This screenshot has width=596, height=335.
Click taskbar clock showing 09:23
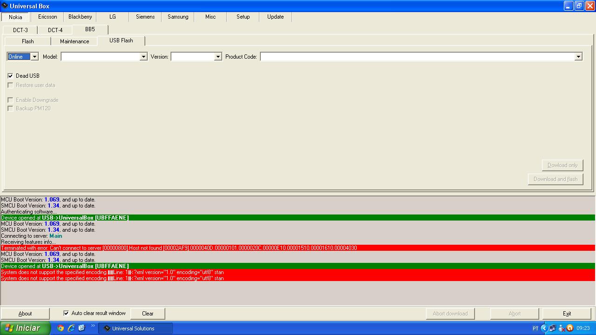(x=583, y=328)
